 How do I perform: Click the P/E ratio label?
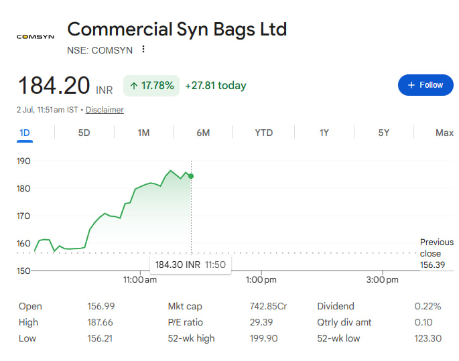click(x=186, y=322)
